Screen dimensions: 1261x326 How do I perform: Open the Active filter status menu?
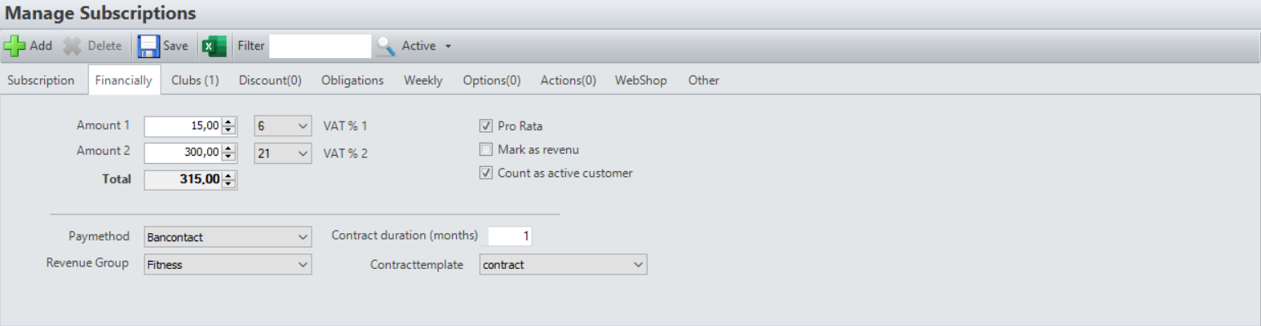coord(426,46)
